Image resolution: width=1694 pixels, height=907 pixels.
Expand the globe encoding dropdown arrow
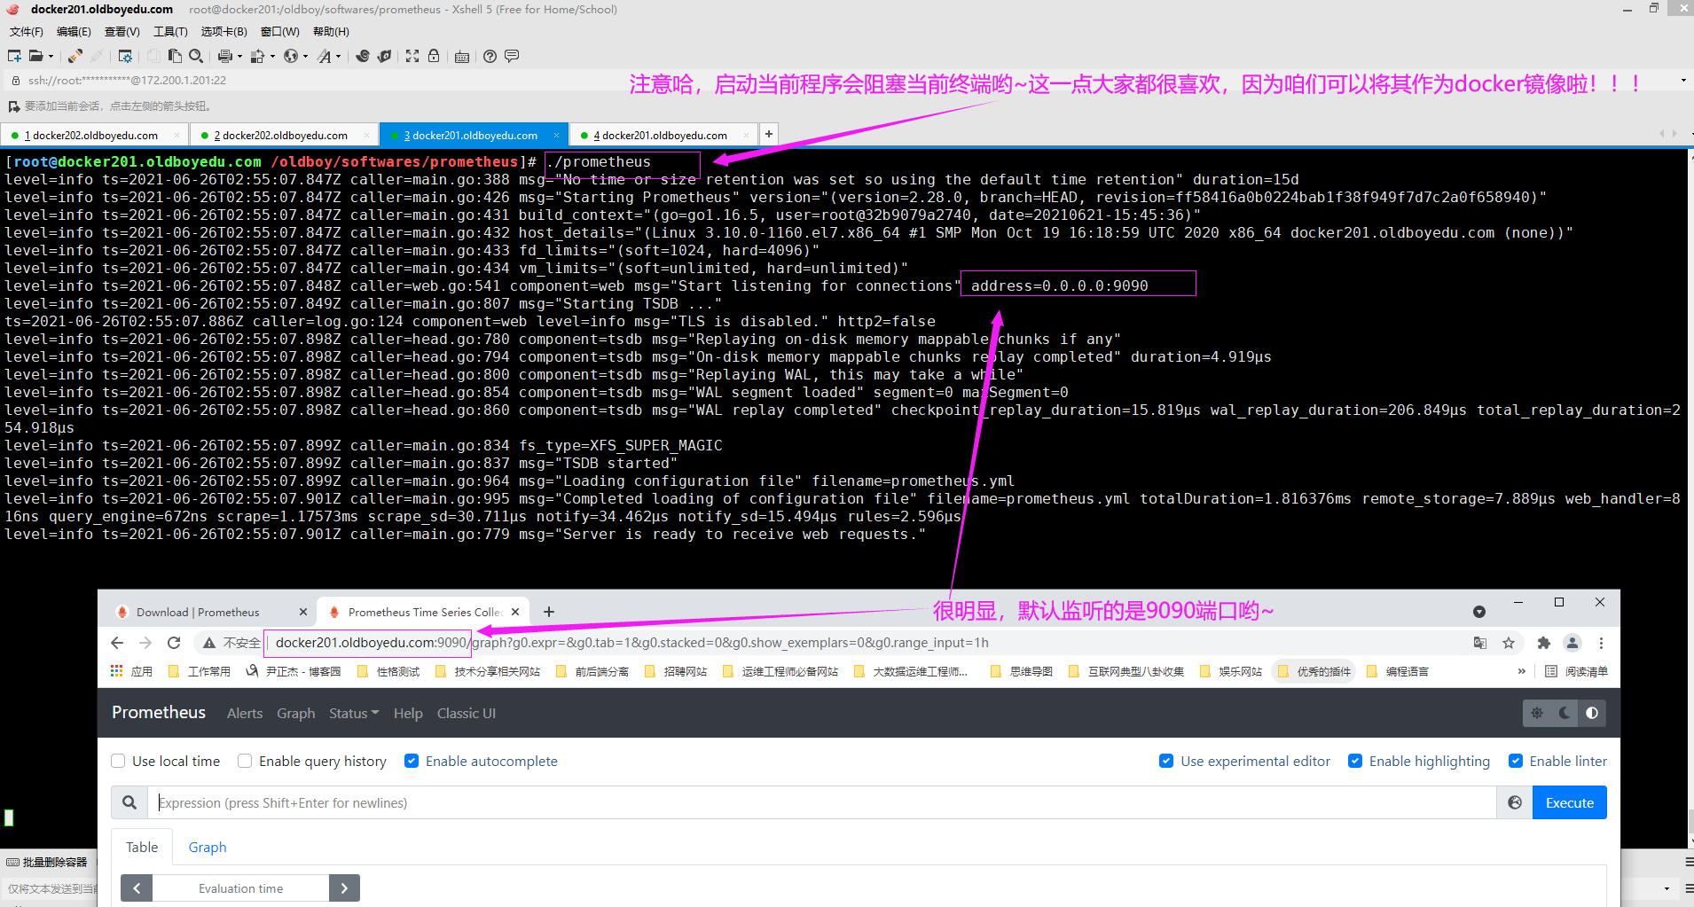pos(305,56)
